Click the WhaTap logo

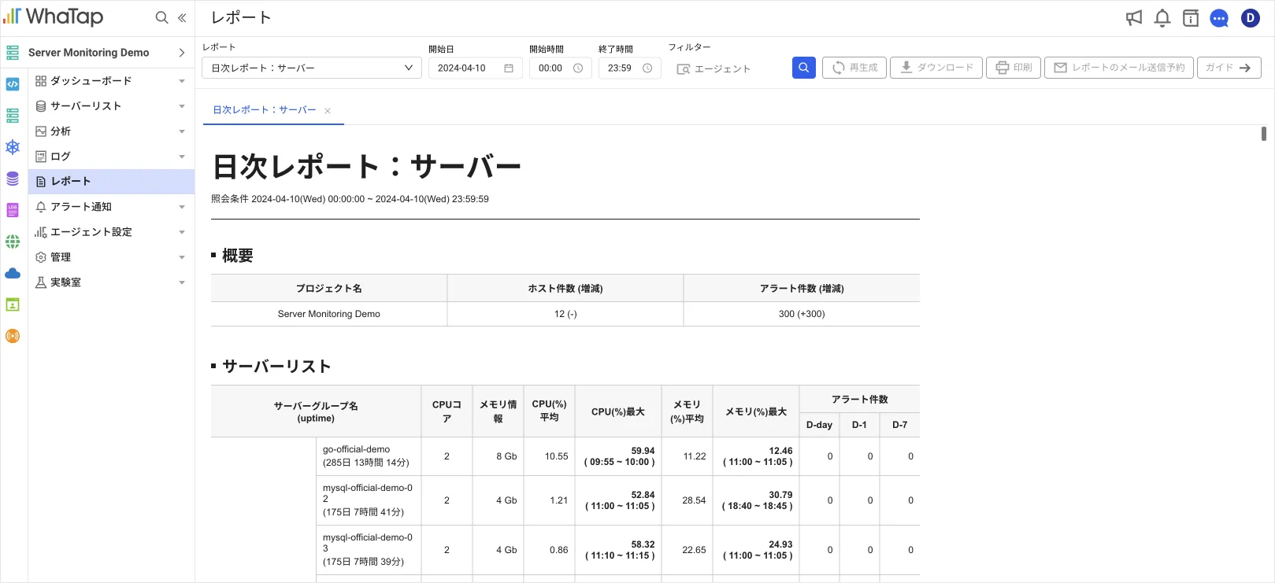tap(54, 17)
